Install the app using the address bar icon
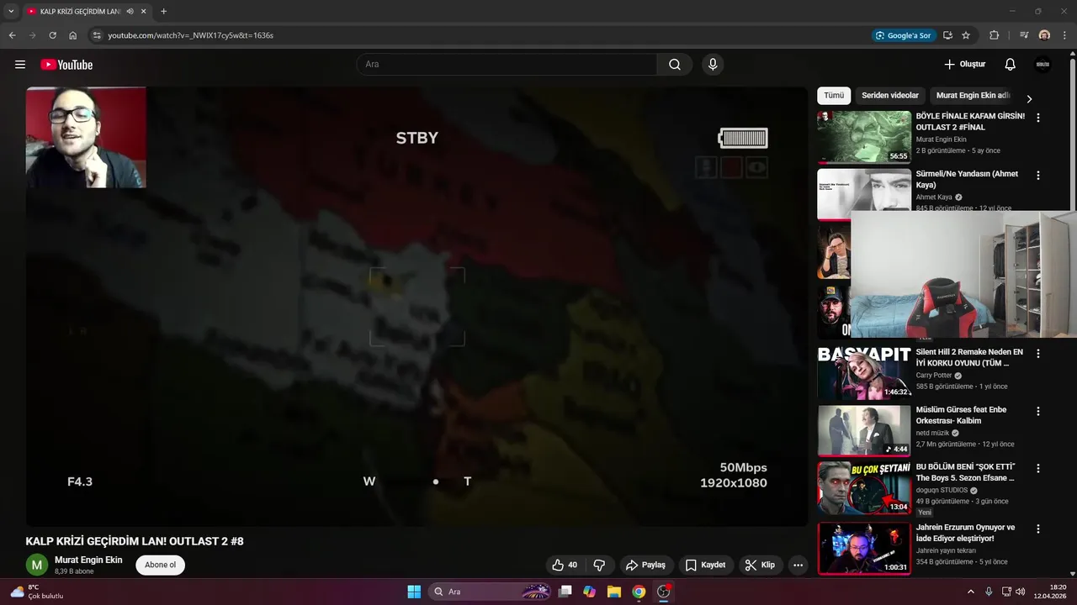Screen dimensions: 1077x605 coord(947,35)
